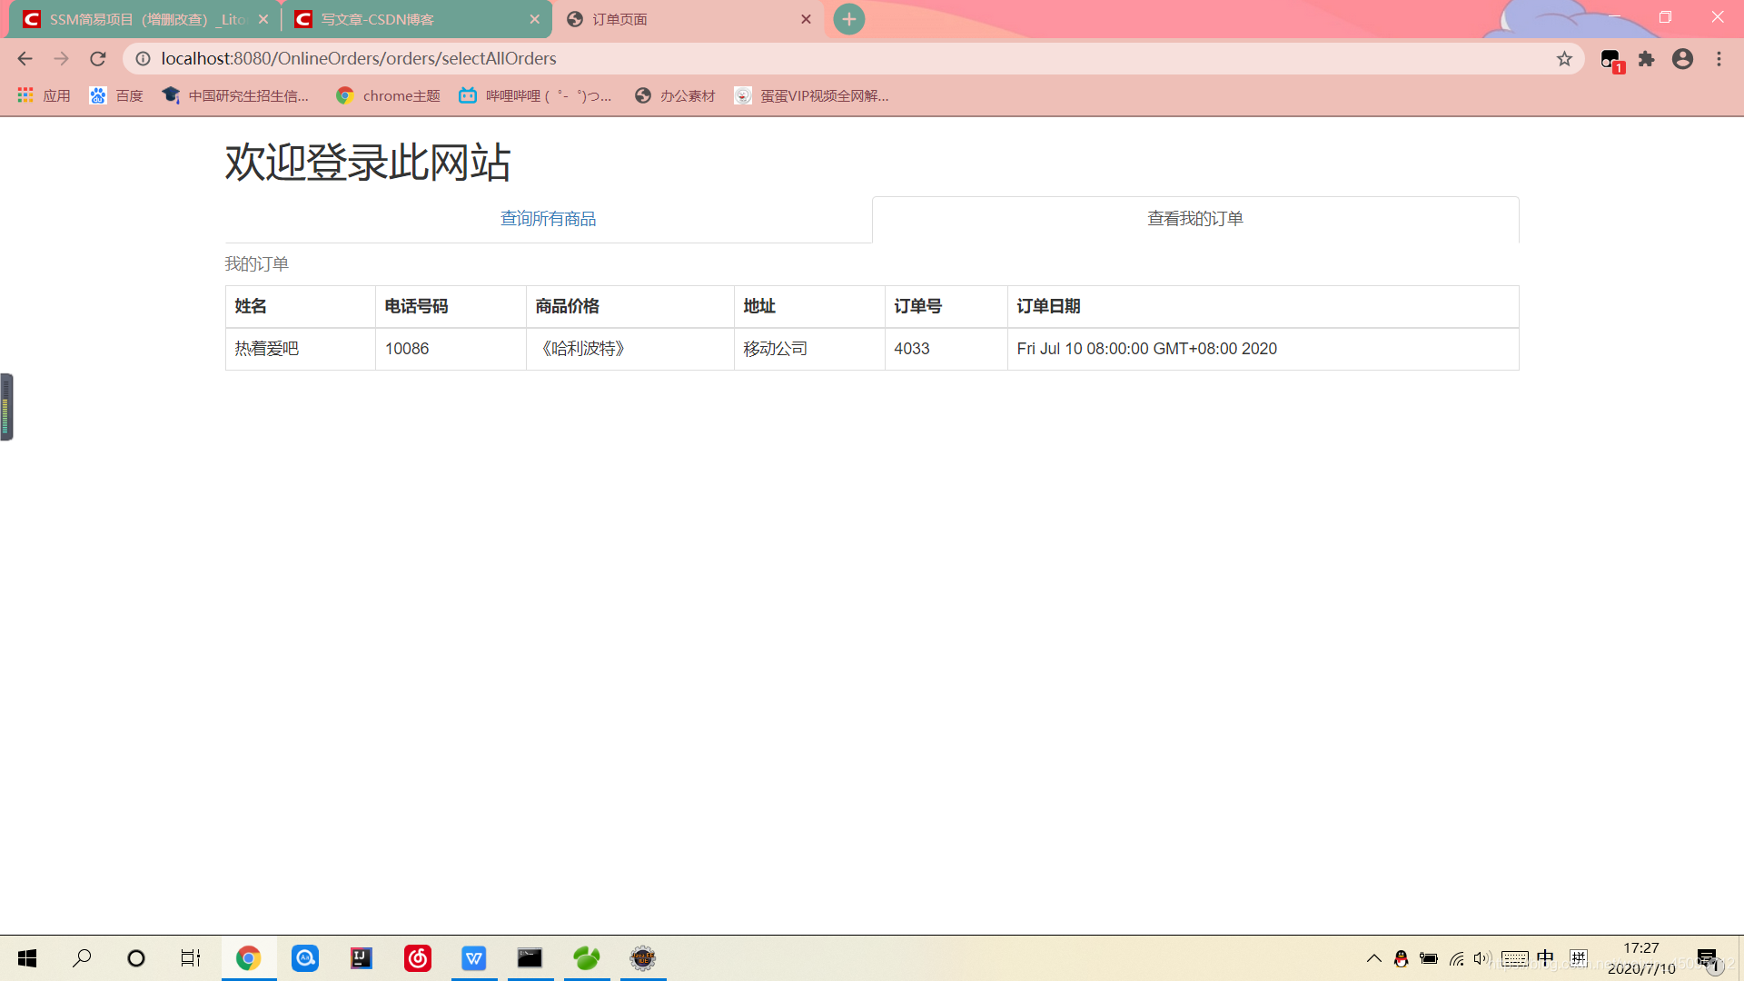
Task: Open the 中国研究生招生信息 bookmark
Action: 236,95
